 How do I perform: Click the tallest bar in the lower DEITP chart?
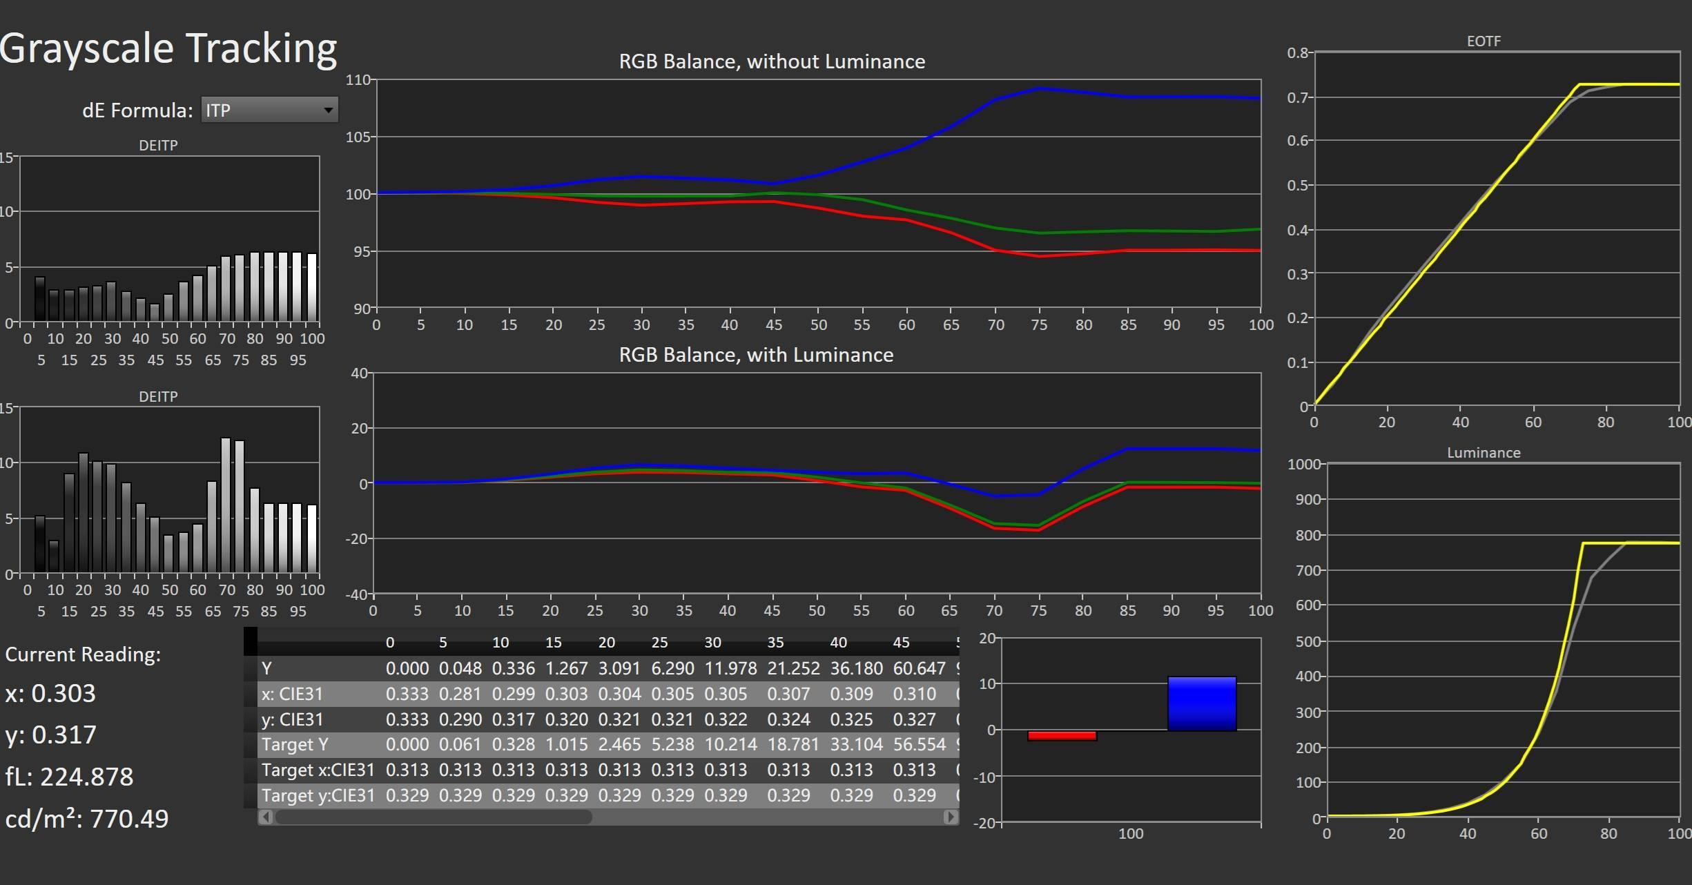(x=226, y=505)
